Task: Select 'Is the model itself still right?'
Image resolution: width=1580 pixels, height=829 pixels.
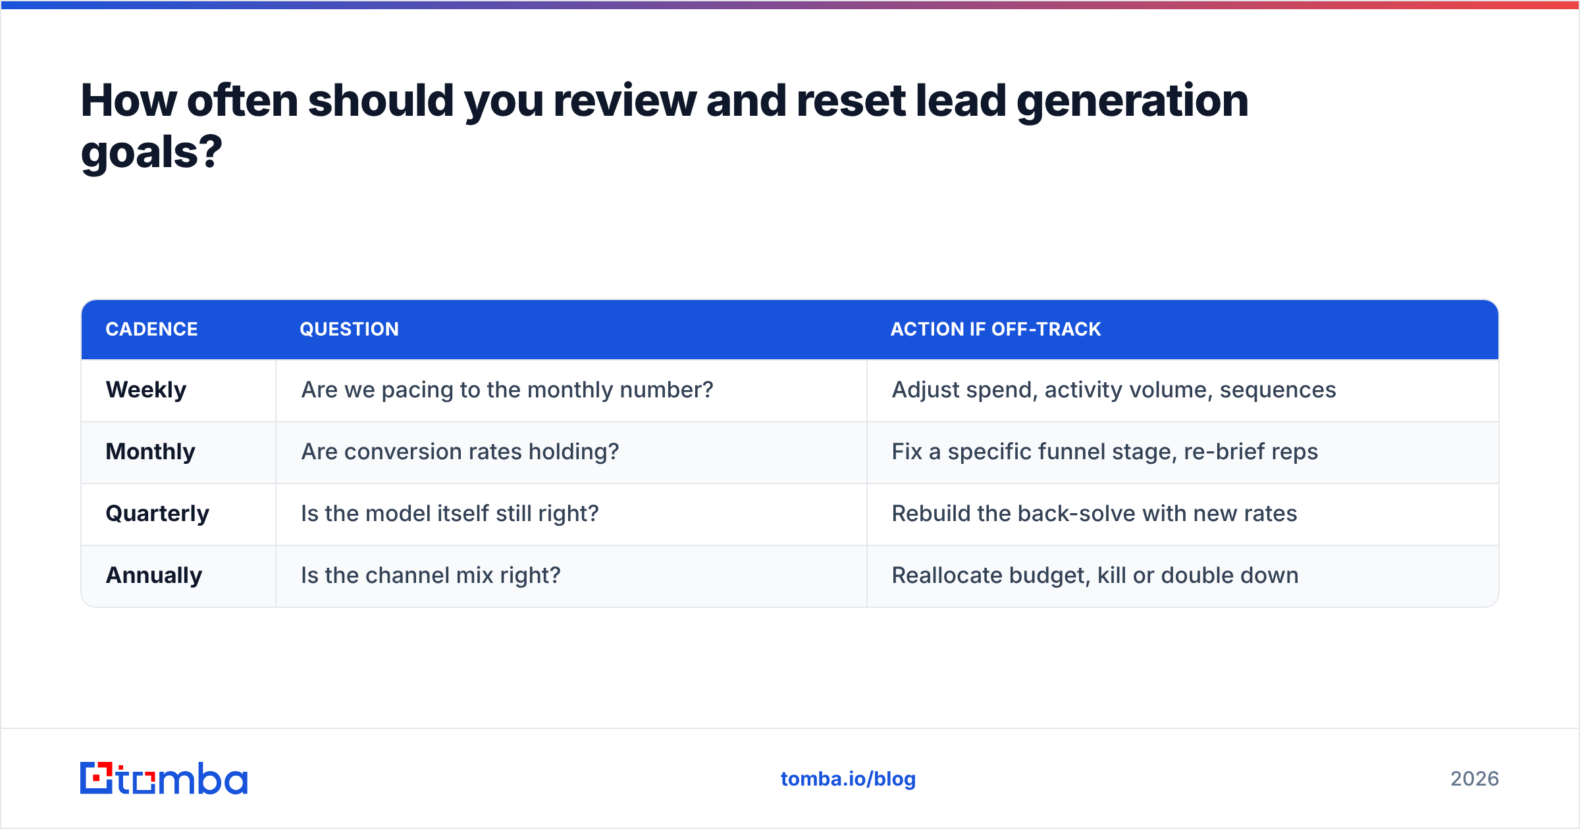Action: (x=450, y=514)
